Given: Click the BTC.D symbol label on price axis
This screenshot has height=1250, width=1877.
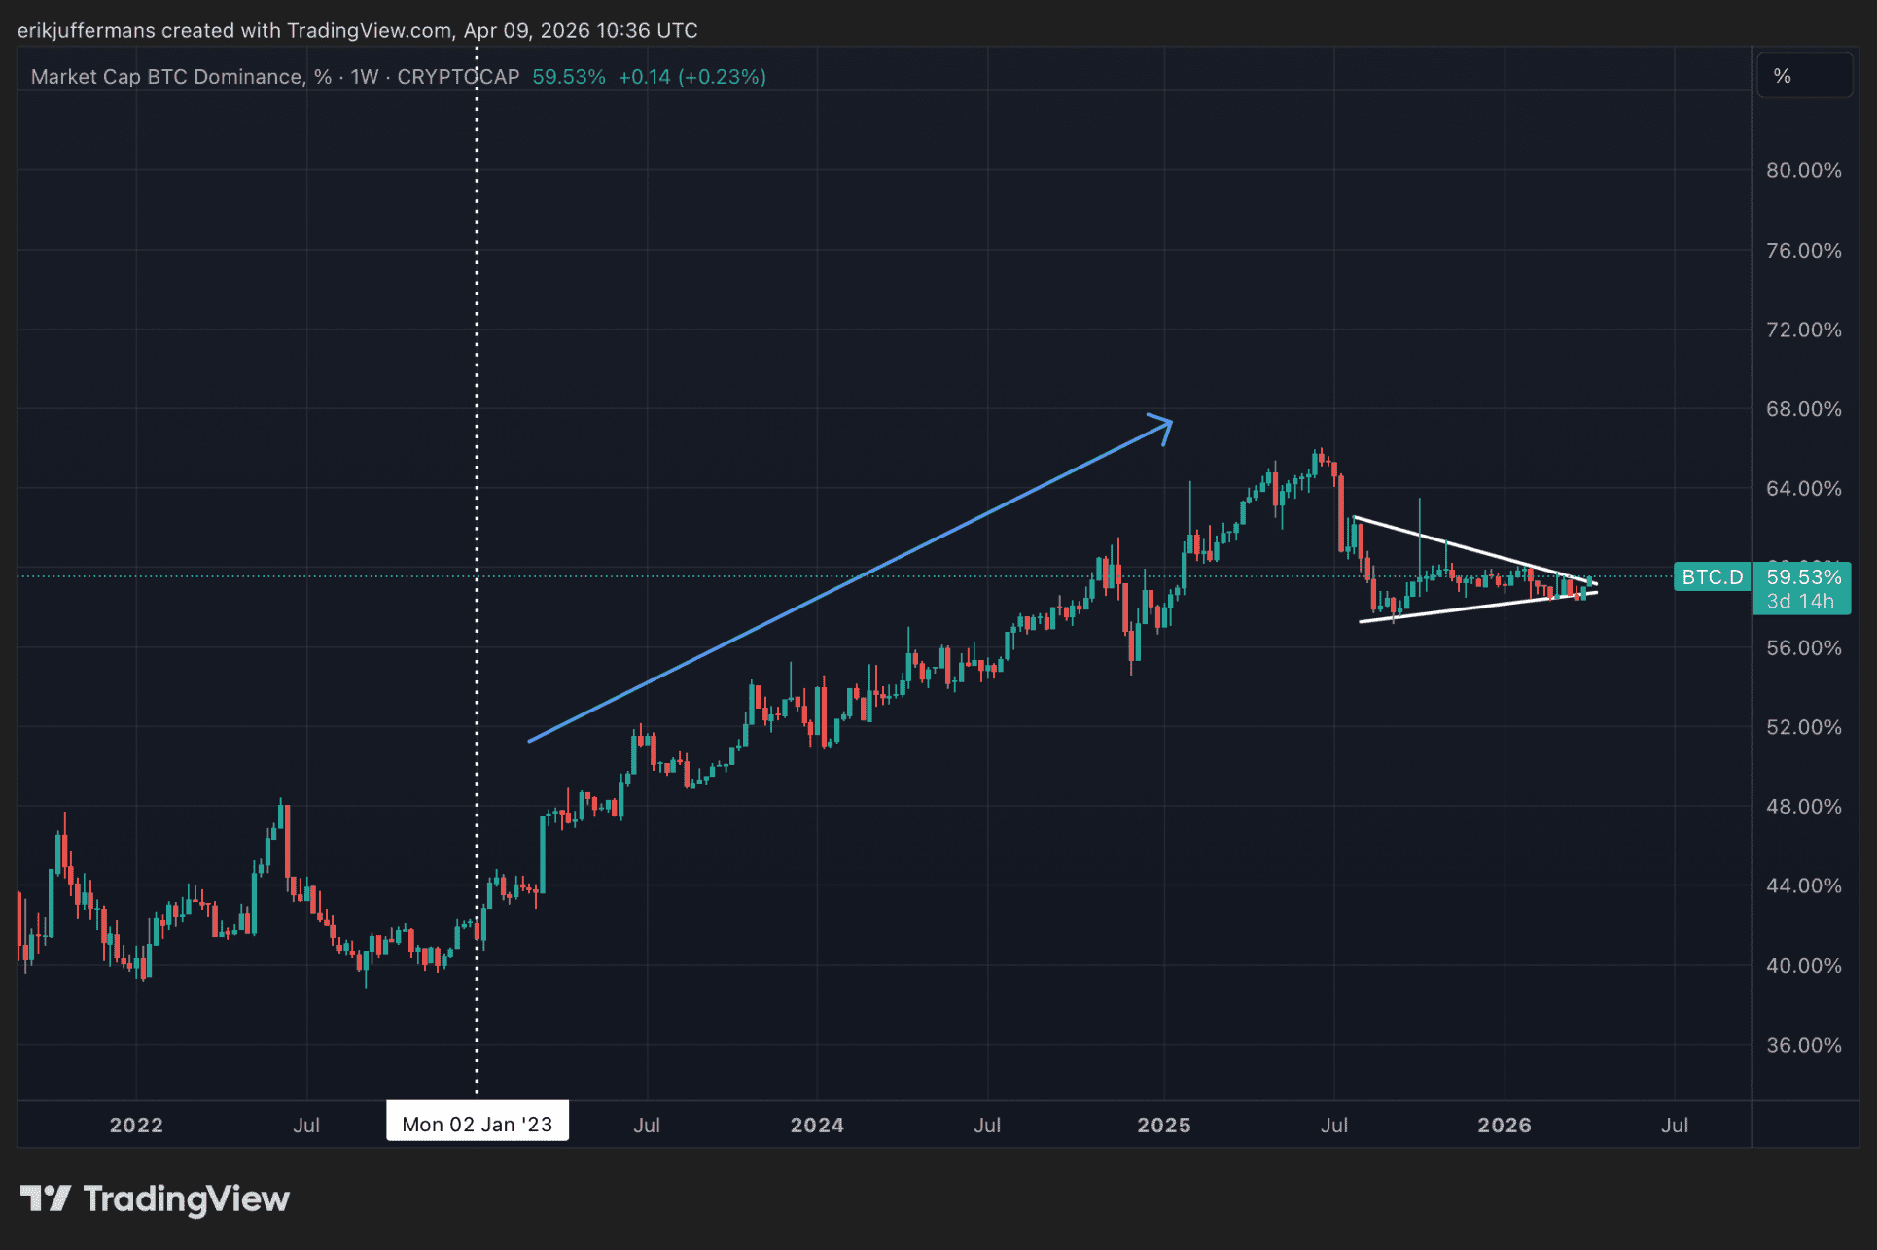Looking at the screenshot, I should [1712, 577].
